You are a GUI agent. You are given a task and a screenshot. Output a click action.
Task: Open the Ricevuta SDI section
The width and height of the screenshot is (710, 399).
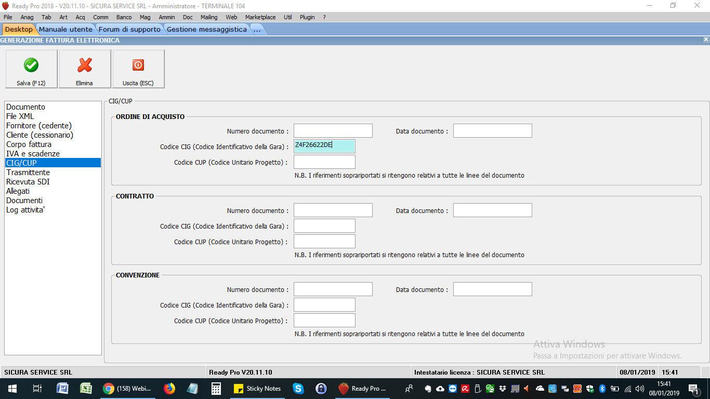(52, 182)
